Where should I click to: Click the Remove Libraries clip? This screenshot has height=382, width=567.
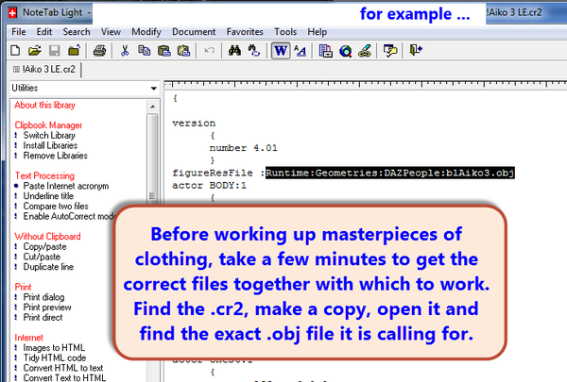coord(56,156)
